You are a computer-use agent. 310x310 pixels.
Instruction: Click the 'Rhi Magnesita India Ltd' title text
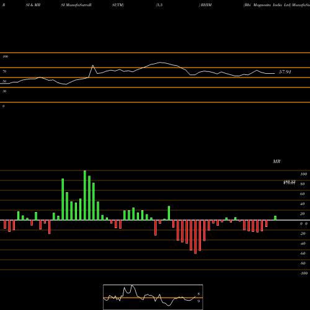267,5
